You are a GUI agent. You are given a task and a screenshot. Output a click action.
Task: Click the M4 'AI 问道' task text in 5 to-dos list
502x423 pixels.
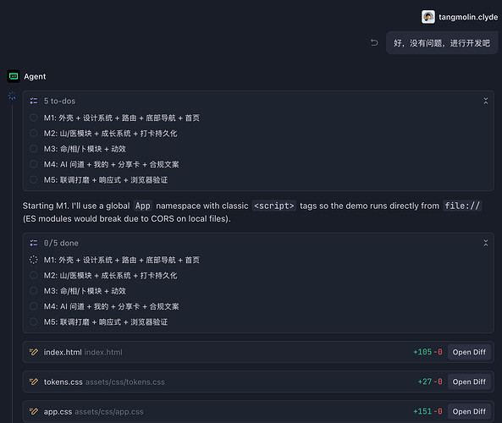tap(112, 164)
